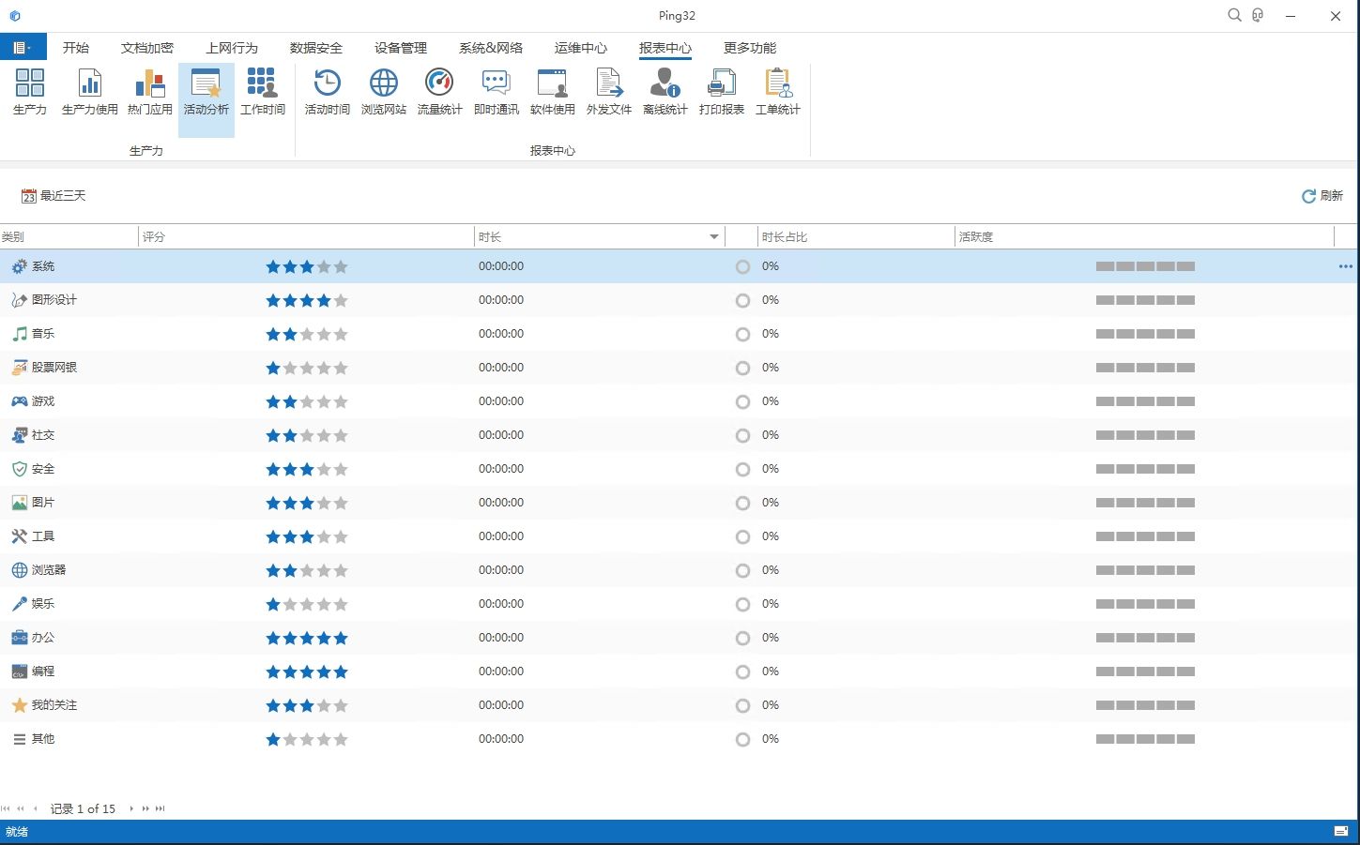
Task: Click the 编程 activity level bar
Action: tap(1145, 671)
